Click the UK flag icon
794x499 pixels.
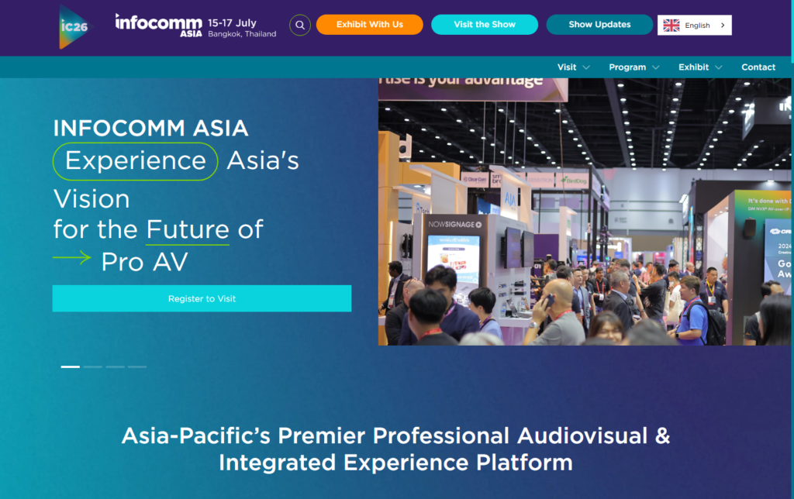pos(671,26)
